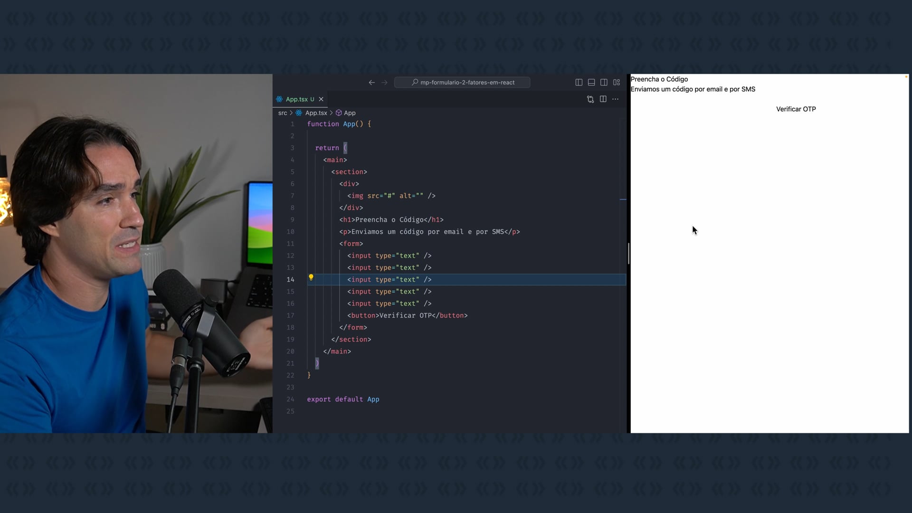
Task: Click the editor vertical scrollbar overview ruler
Action: click(623, 237)
